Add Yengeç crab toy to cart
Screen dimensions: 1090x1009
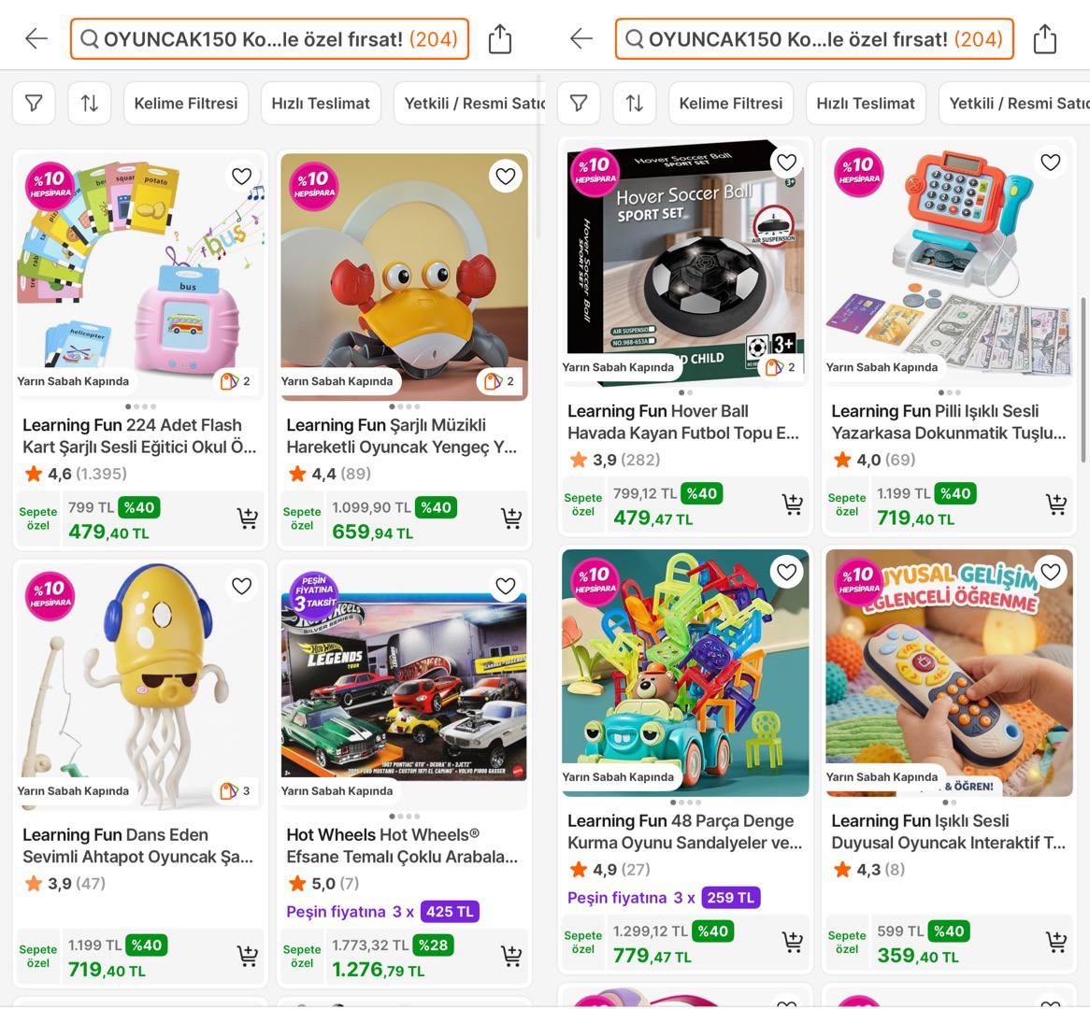pos(511,519)
